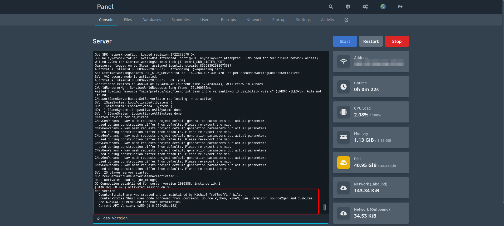Click the search magnifier icon in header
Screen dimensions: 504x226
(x=331, y=7)
